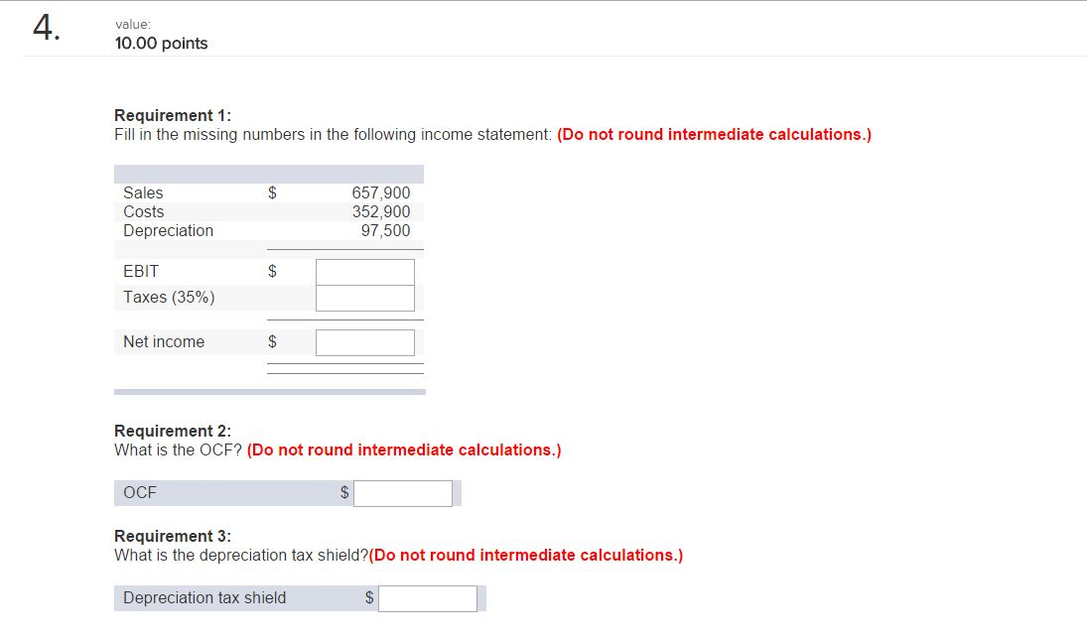Click red rounding note under Requirement 1
The image size is (1087, 639).
point(714,135)
